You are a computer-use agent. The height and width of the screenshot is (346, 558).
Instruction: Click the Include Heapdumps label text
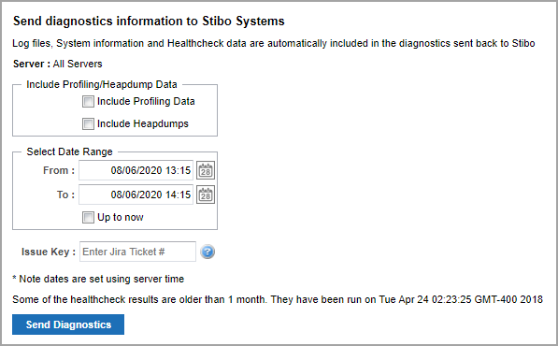pos(143,123)
